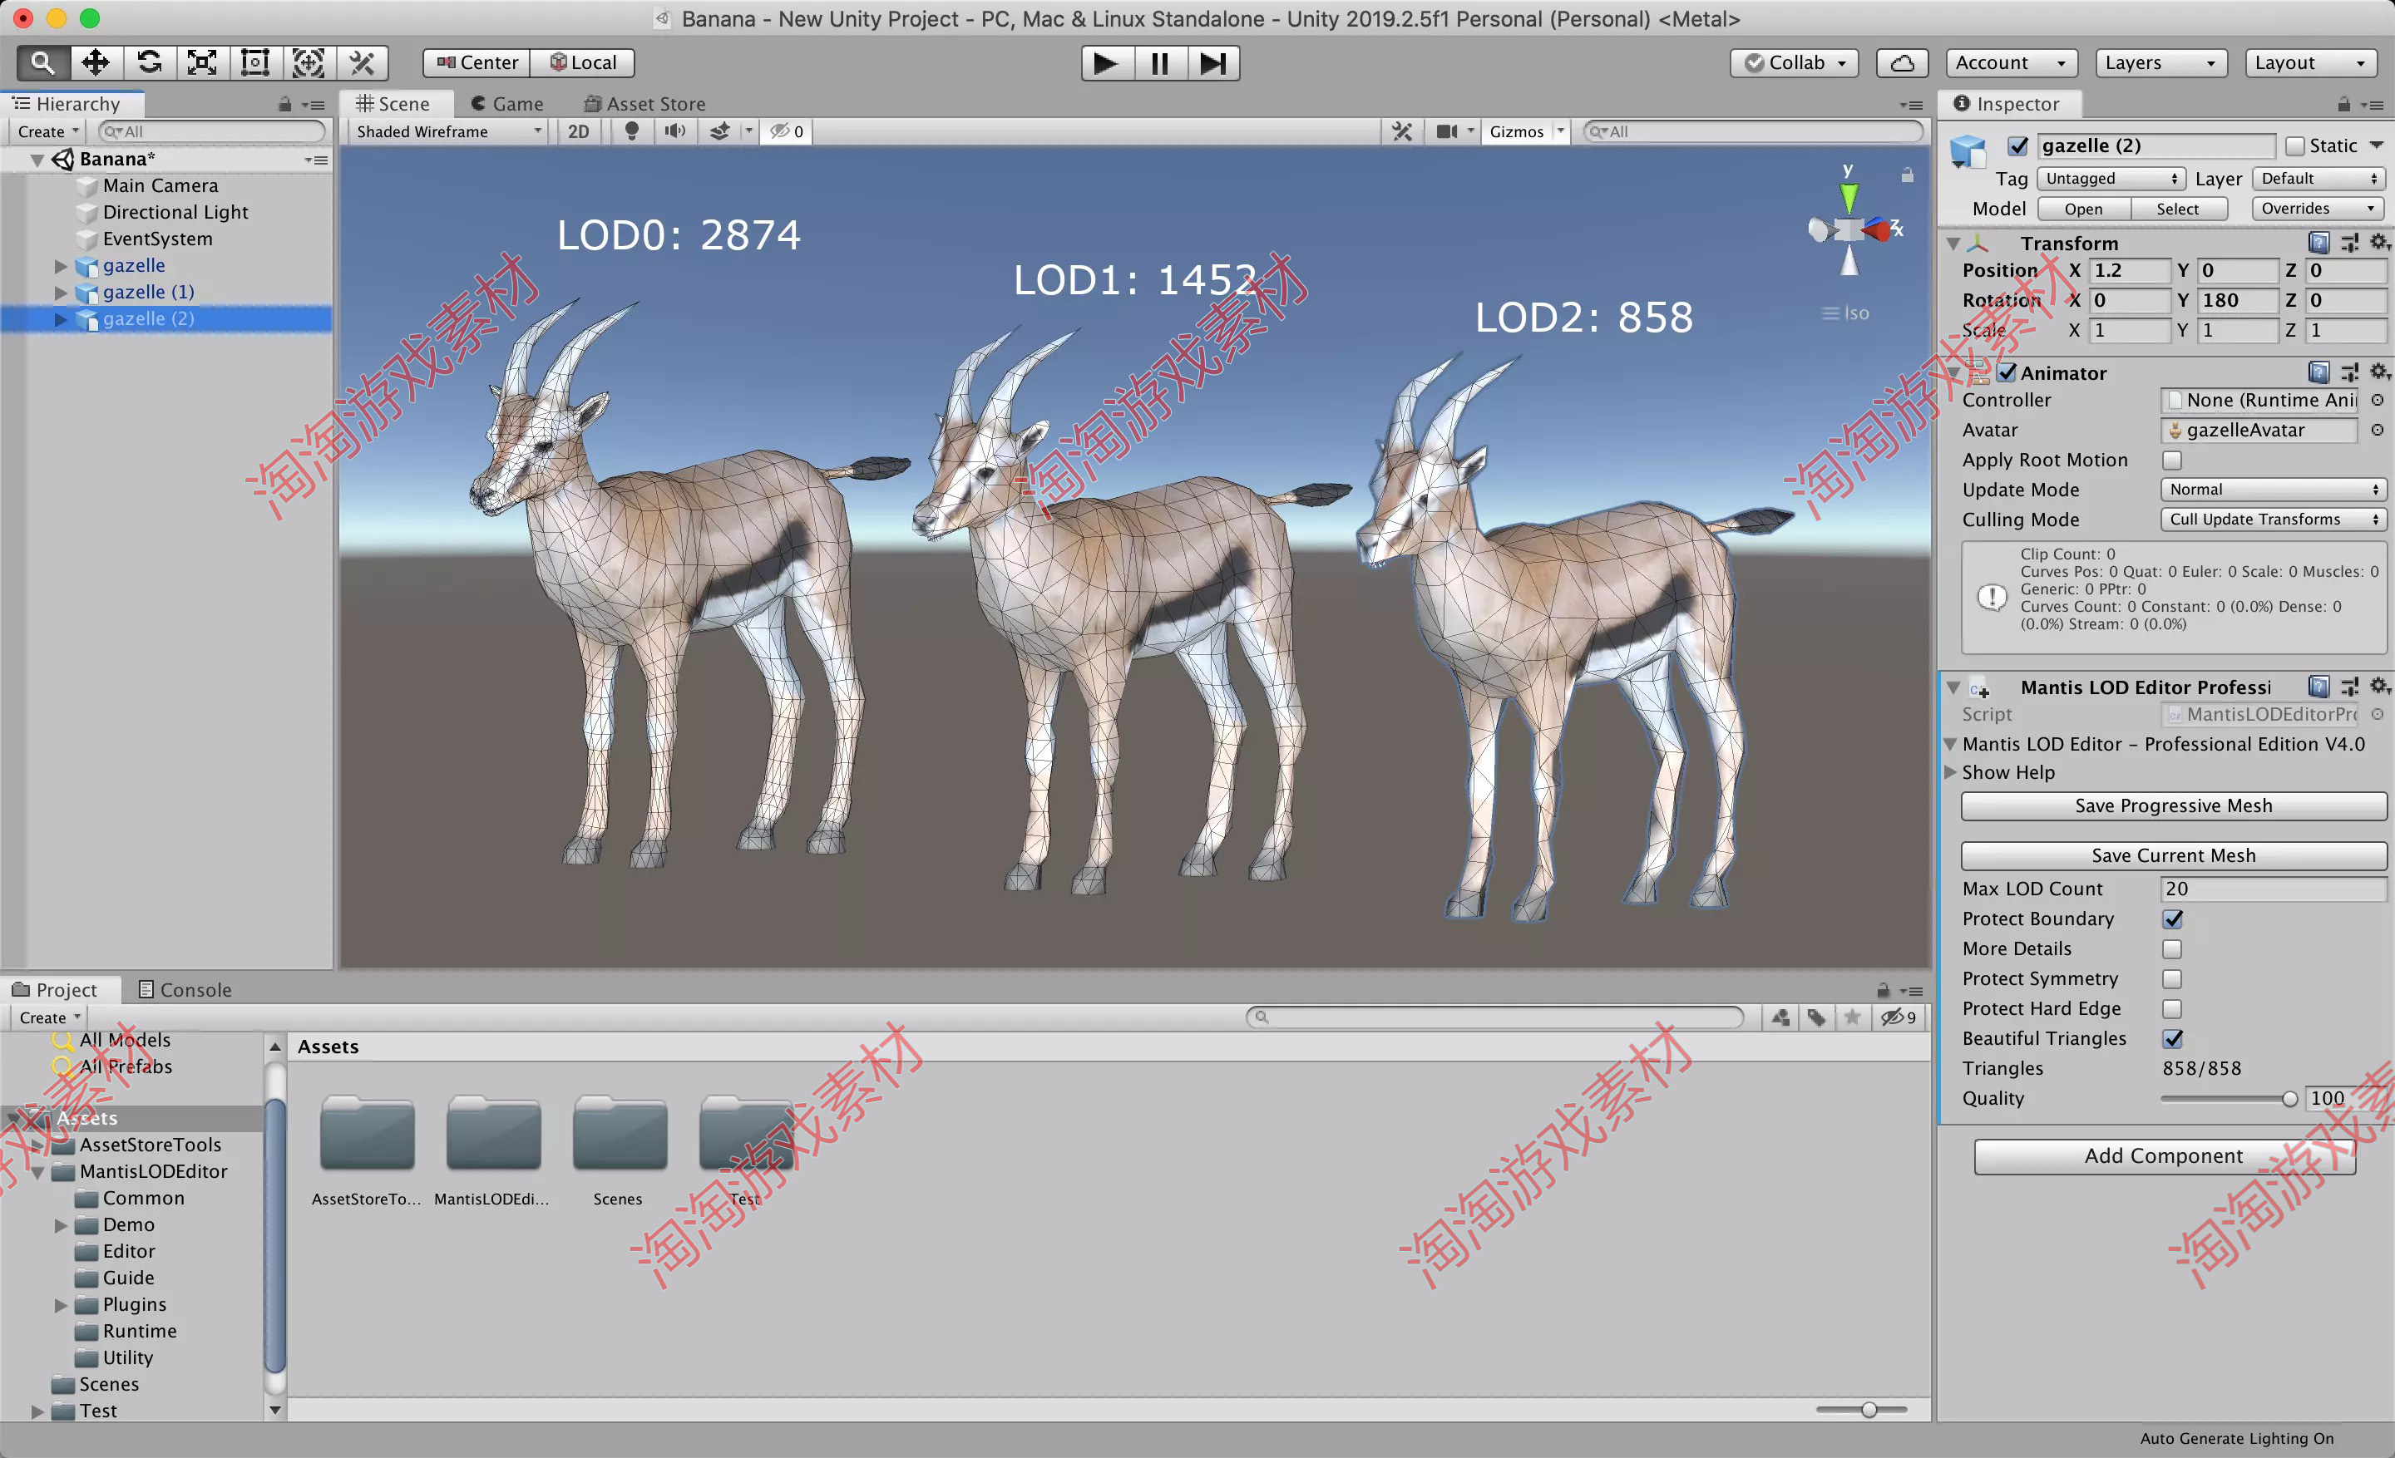2395x1458 pixels.
Task: Enable the Static checkbox
Action: click(2295, 145)
